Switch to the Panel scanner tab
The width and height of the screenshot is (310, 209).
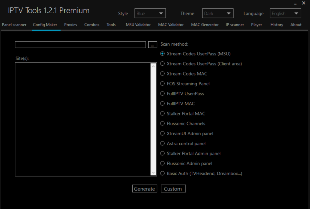click(14, 25)
